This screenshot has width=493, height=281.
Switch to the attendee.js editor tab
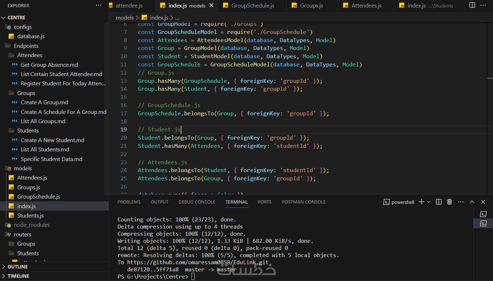click(x=129, y=6)
